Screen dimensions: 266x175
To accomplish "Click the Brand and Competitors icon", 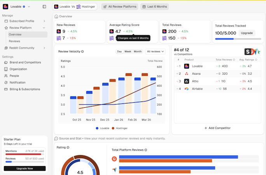I will click(x=6, y=62).
